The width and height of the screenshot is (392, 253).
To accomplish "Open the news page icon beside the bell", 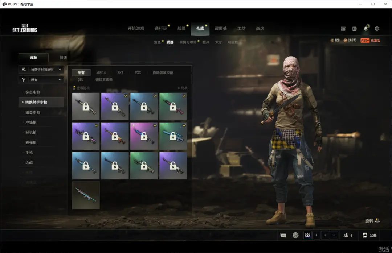I will click(x=354, y=29).
